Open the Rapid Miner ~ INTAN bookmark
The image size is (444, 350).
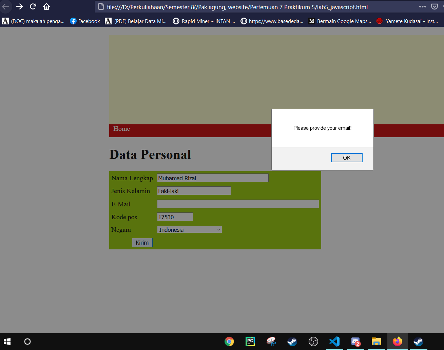point(204,21)
